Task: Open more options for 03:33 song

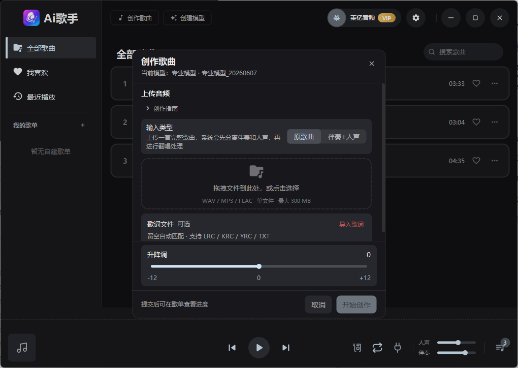Action: pyautogui.click(x=495, y=83)
